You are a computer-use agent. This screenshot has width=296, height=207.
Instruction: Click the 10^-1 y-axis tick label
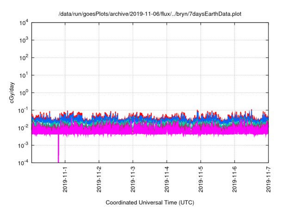(x=22, y=110)
